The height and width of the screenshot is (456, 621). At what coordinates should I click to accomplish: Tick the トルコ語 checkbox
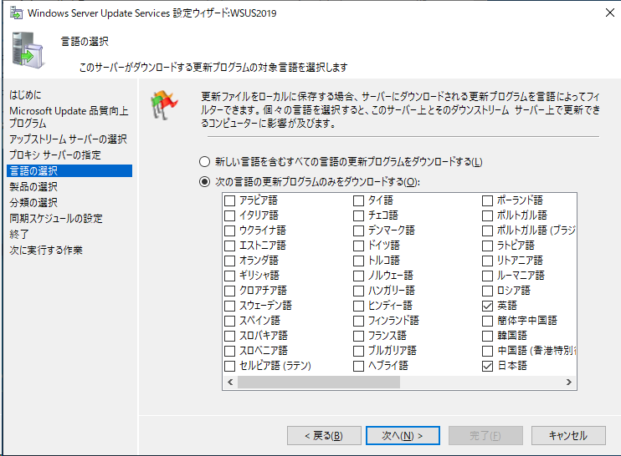(358, 261)
